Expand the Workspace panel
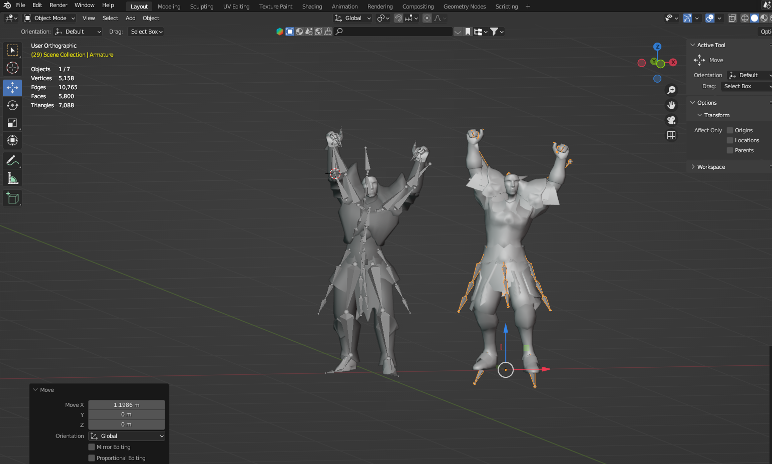The image size is (772, 464). tap(693, 167)
